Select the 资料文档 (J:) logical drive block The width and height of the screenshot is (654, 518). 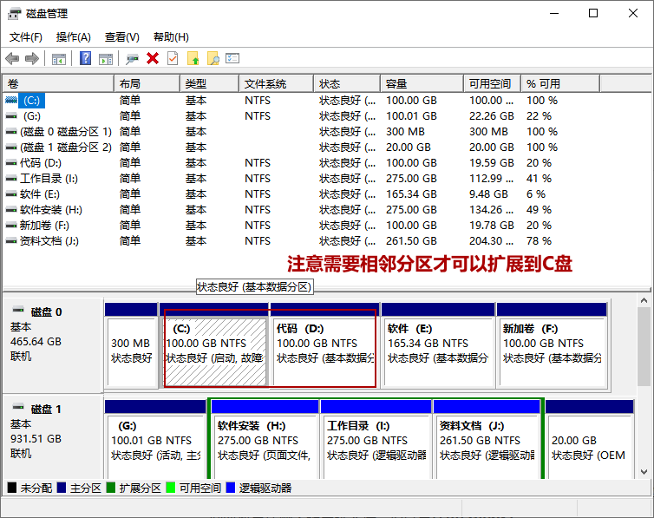click(487, 440)
